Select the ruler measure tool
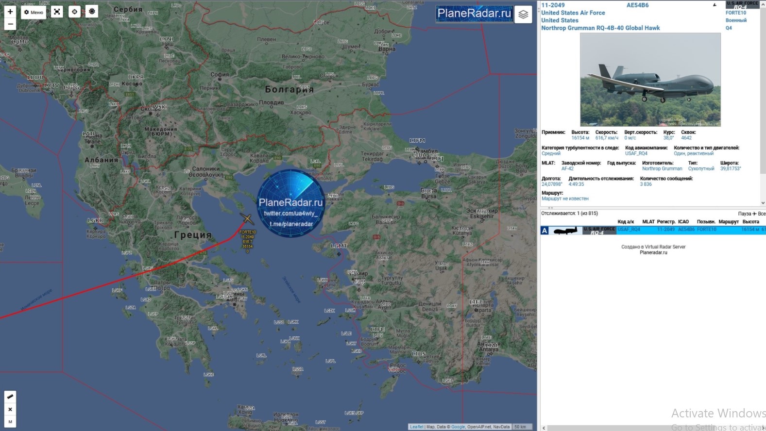Viewport: 766px width, 431px height. point(10,397)
